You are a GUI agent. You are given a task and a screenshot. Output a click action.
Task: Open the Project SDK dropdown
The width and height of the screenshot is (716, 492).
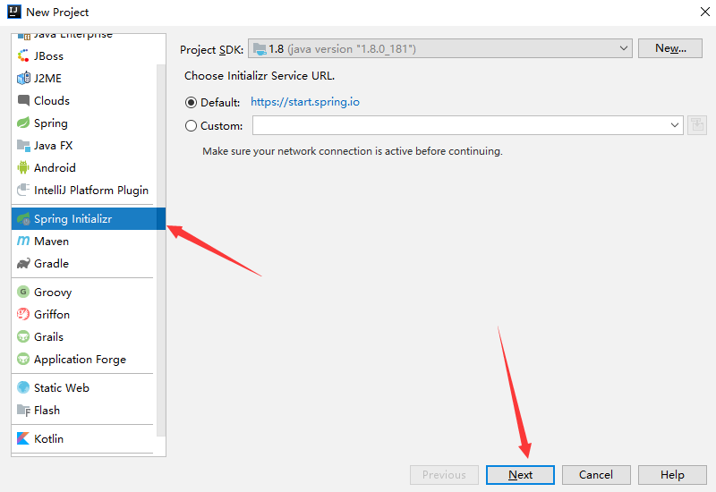[x=440, y=48]
